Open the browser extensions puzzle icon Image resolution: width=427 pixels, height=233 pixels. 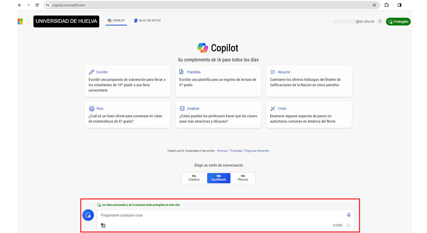pos(386,5)
